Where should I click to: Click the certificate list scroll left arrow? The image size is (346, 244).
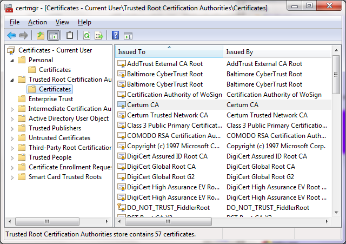119,221
